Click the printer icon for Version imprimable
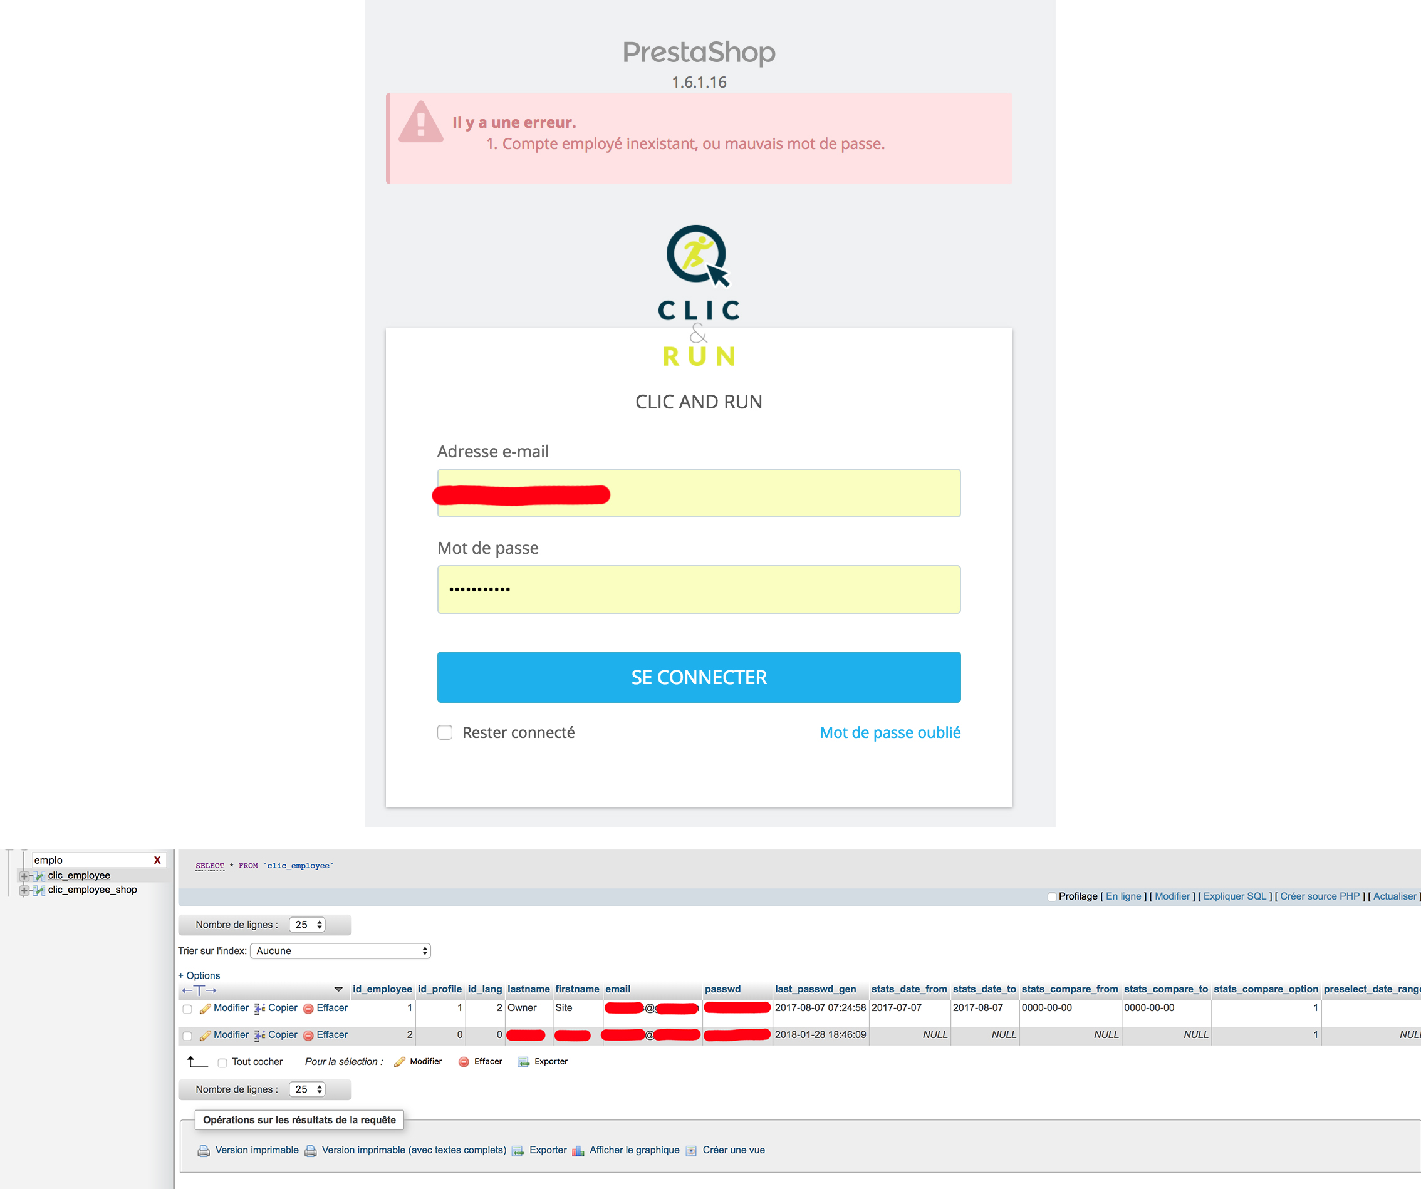The image size is (1421, 1189). [203, 1151]
